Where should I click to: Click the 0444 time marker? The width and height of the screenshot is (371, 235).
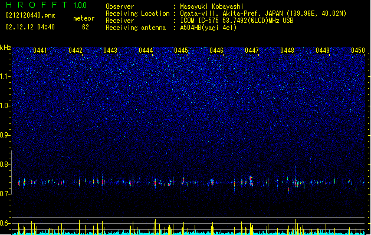146,51
